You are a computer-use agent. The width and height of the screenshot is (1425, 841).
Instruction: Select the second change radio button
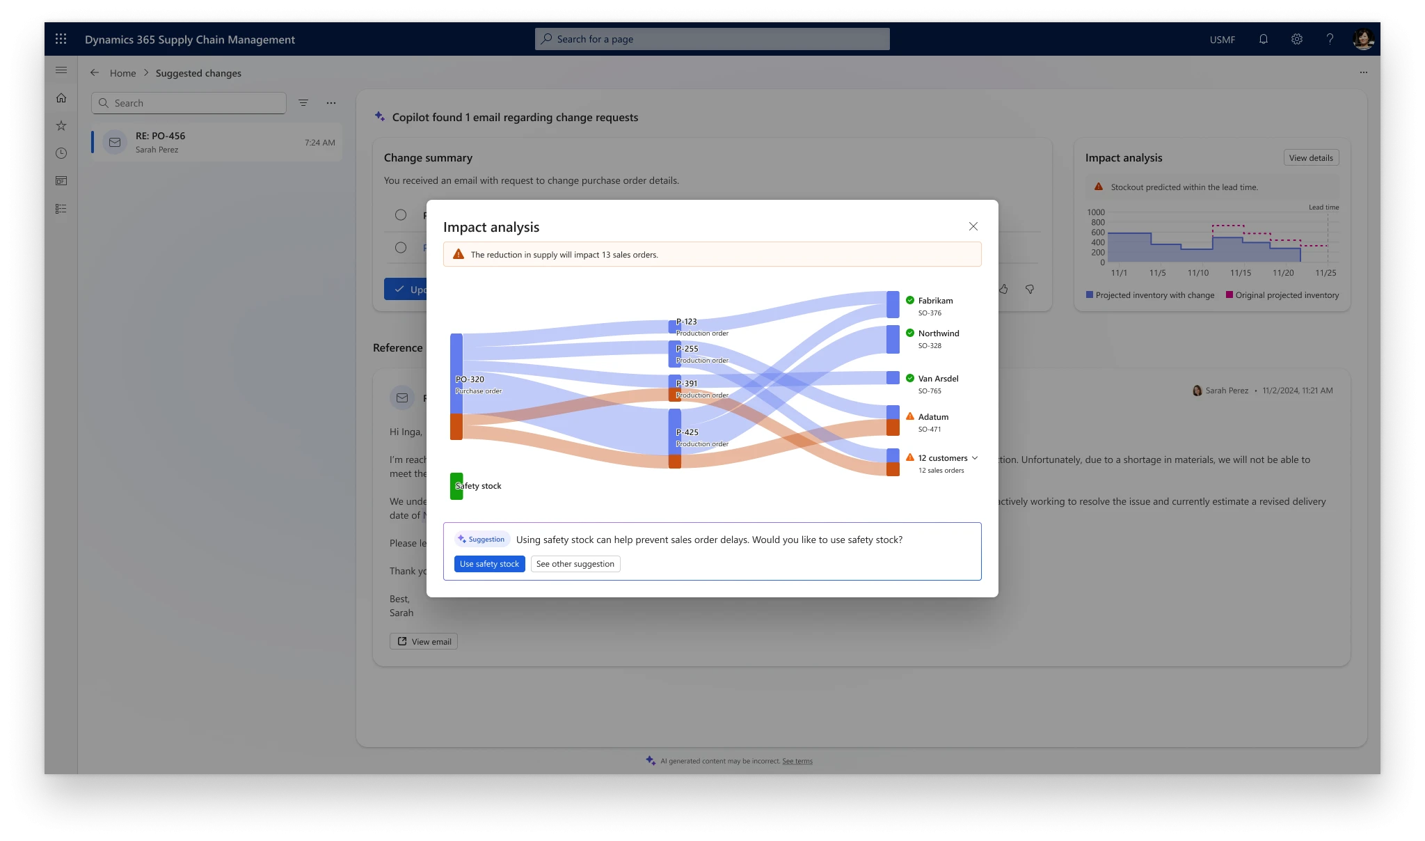401,248
